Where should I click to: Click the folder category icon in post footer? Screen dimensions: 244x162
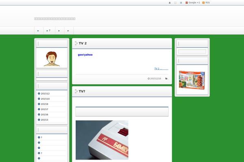point(166,79)
